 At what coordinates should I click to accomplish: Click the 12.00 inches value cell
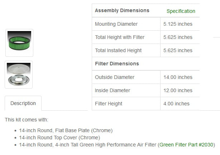click(x=178, y=90)
